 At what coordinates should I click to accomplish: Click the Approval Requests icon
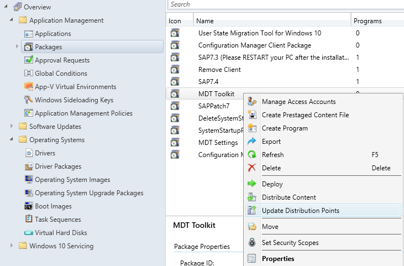29,60
